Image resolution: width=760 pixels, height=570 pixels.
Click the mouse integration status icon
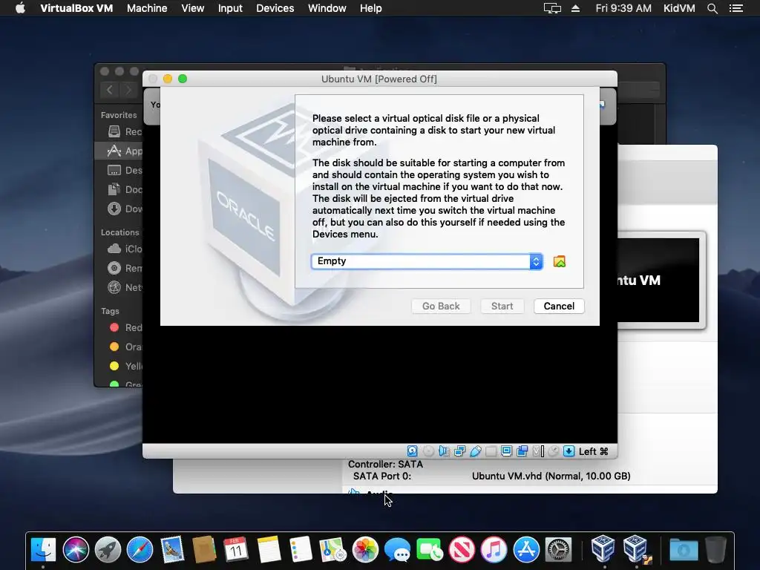(x=553, y=451)
